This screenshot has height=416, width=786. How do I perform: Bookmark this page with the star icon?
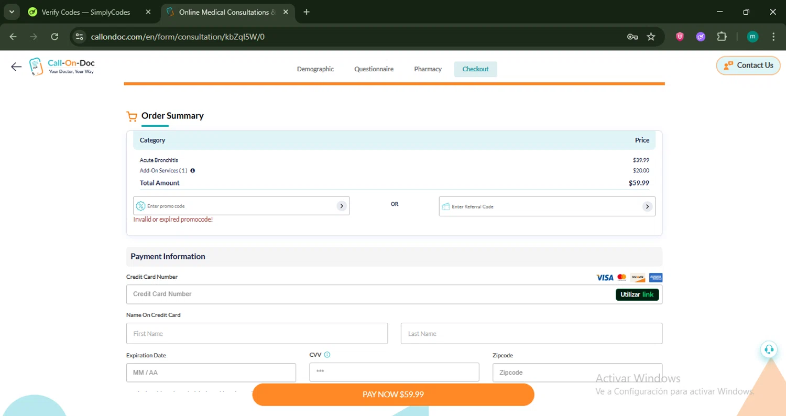click(651, 37)
